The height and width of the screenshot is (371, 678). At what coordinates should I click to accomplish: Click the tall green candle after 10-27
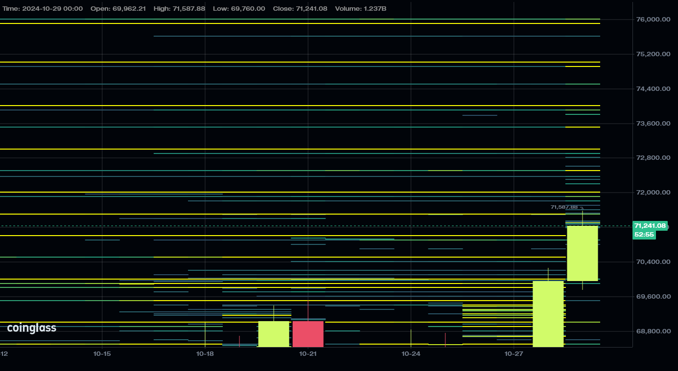pyautogui.click(x=548, y=314)
